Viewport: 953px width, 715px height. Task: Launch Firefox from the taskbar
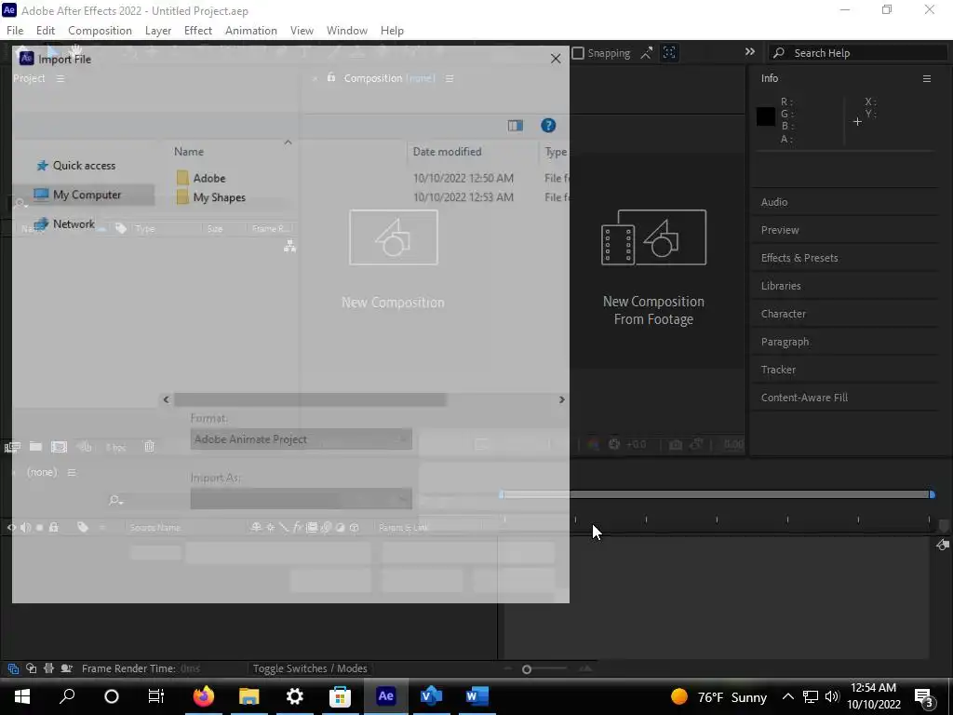pos(204,696)
